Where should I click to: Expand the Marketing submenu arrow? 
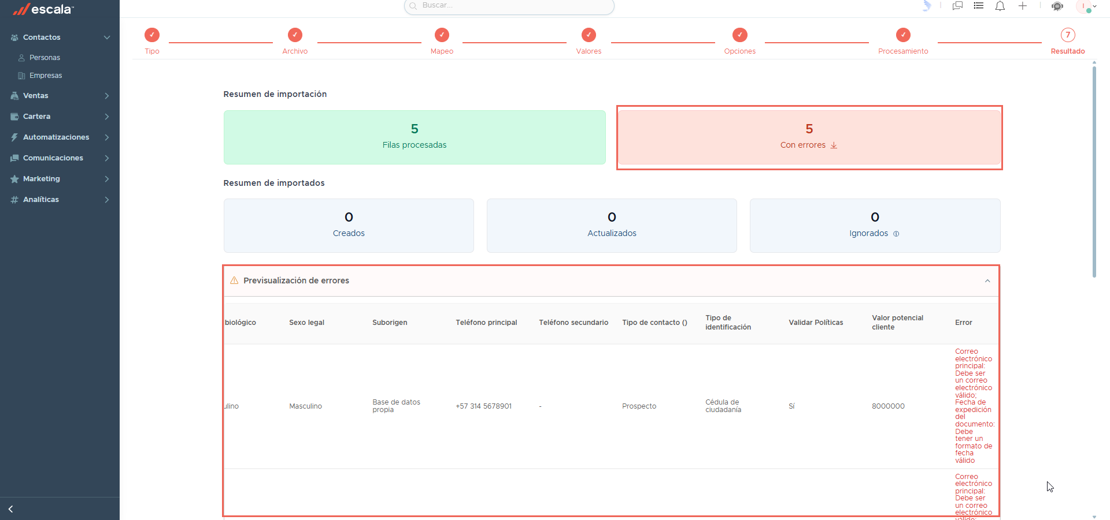pyautogui.click(x=107, y=179)
